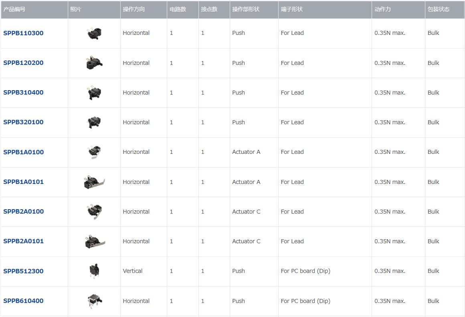Open product link SPPB2A0100
465x317 pixels.
tap(23, 212)
